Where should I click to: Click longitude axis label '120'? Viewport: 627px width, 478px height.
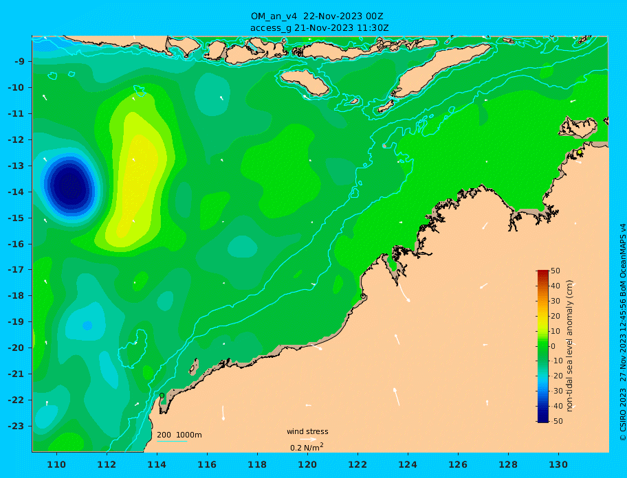coord(307,464)
